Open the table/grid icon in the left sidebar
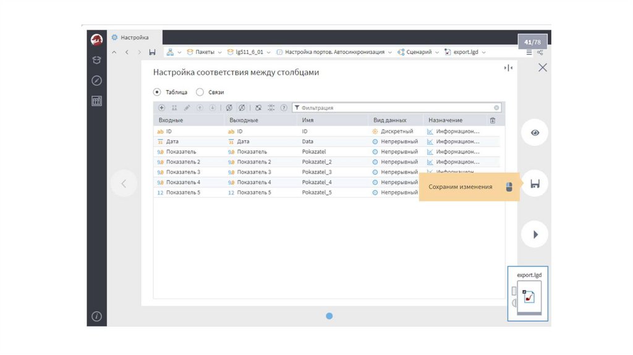633x355 pixels. (x=96, y=101)
